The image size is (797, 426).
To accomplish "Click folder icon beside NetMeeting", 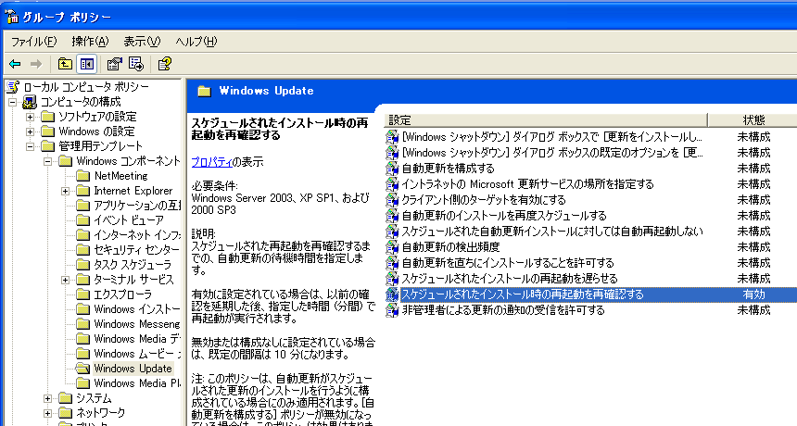I will (82, 176).
